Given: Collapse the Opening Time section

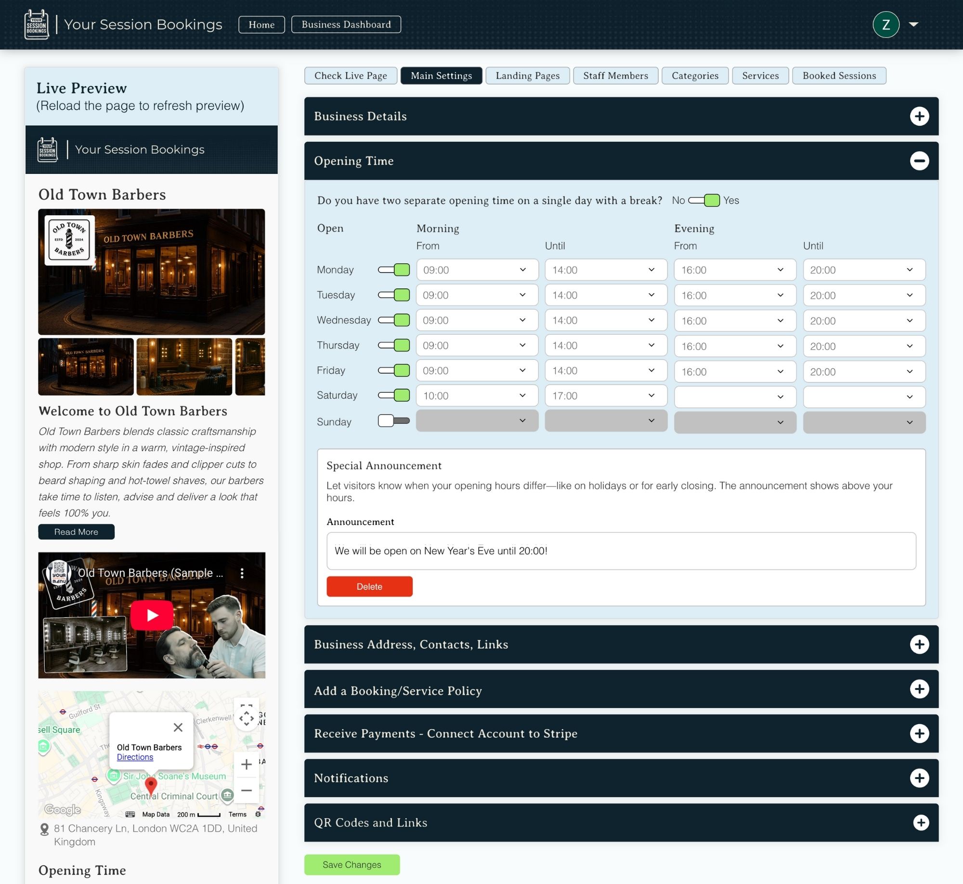Looking at the screenshot, I should click(919, 161).
